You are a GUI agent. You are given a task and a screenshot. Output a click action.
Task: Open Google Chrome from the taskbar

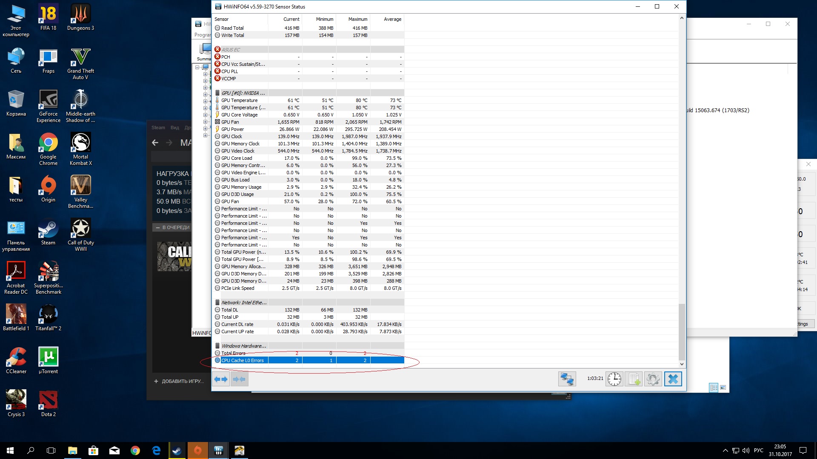pyautogui.click(x=135, y=450)
